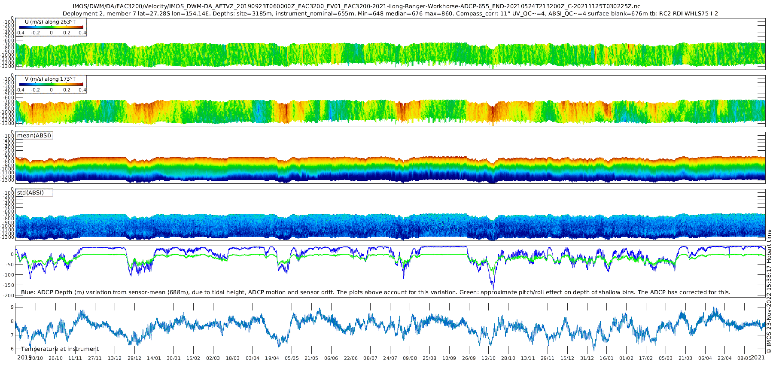Click the '25/08' date tick
The image size is (773, 365).
click(x=429, y=358)
